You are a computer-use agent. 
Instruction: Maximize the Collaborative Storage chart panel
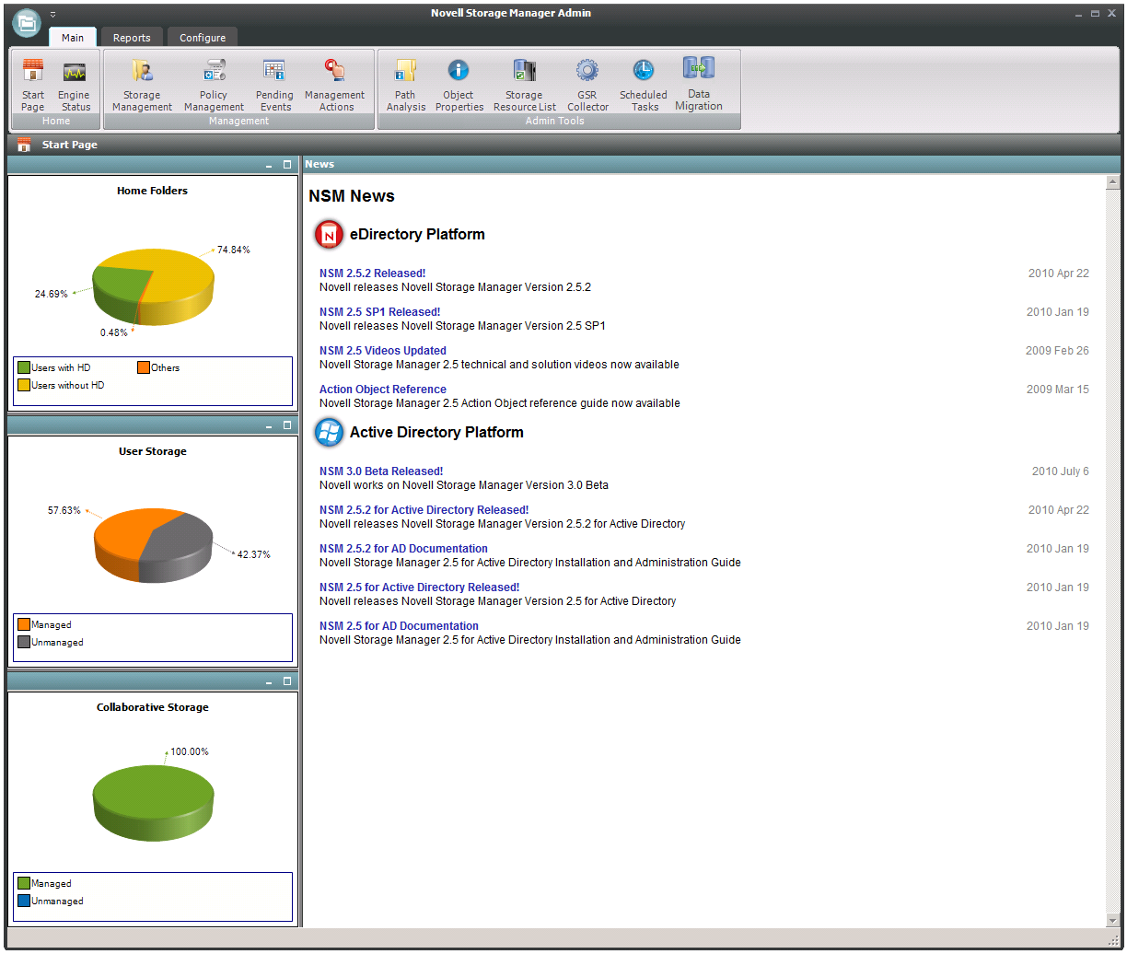[x=287, y=681]
